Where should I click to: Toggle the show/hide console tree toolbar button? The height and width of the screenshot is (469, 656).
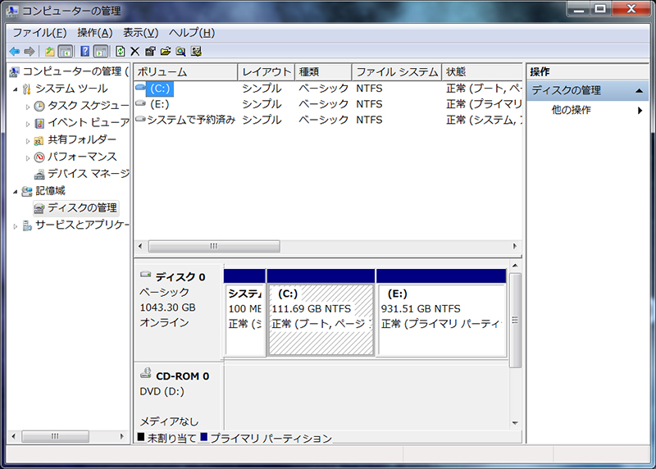[x=65, y=51]
